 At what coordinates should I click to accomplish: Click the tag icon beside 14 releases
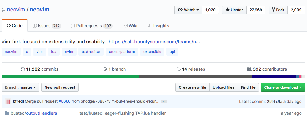pyautogui.click(x=178, y=69)
